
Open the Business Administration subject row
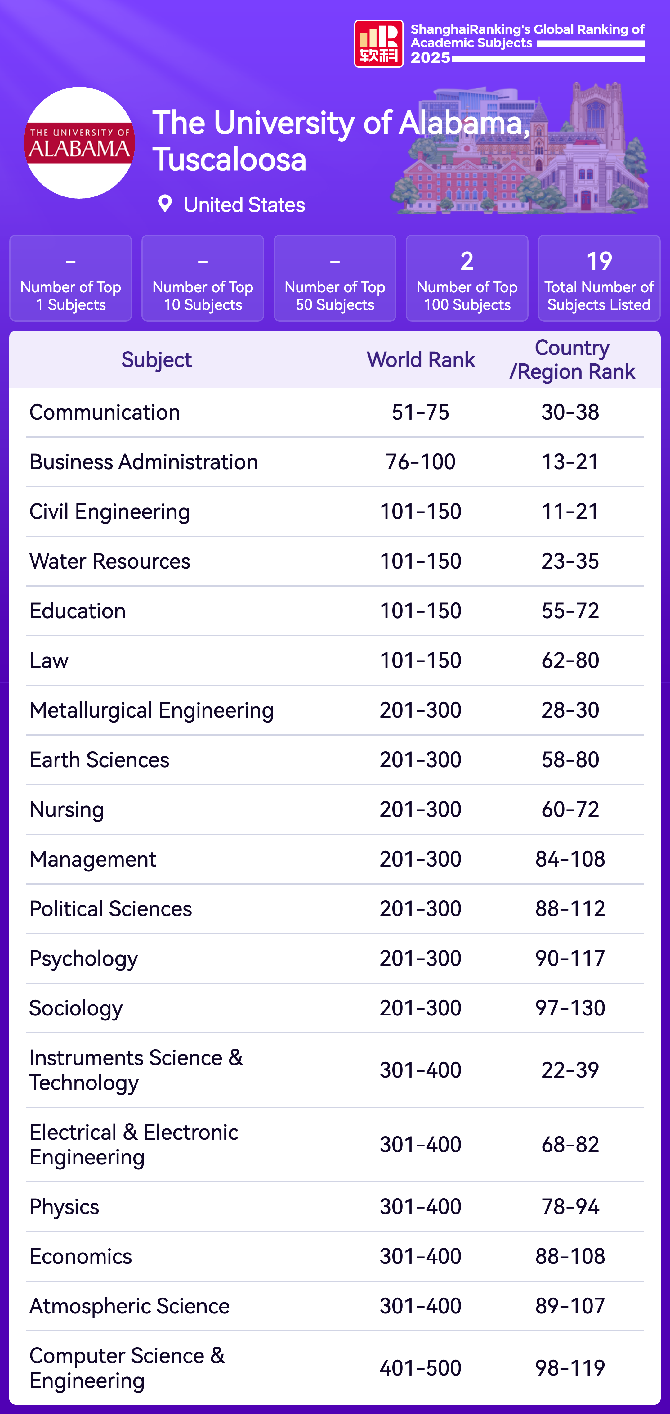click(144, 462)
